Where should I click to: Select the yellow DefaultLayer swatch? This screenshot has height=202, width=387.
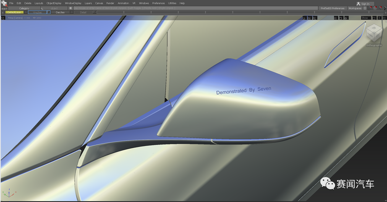click(14, 12)
